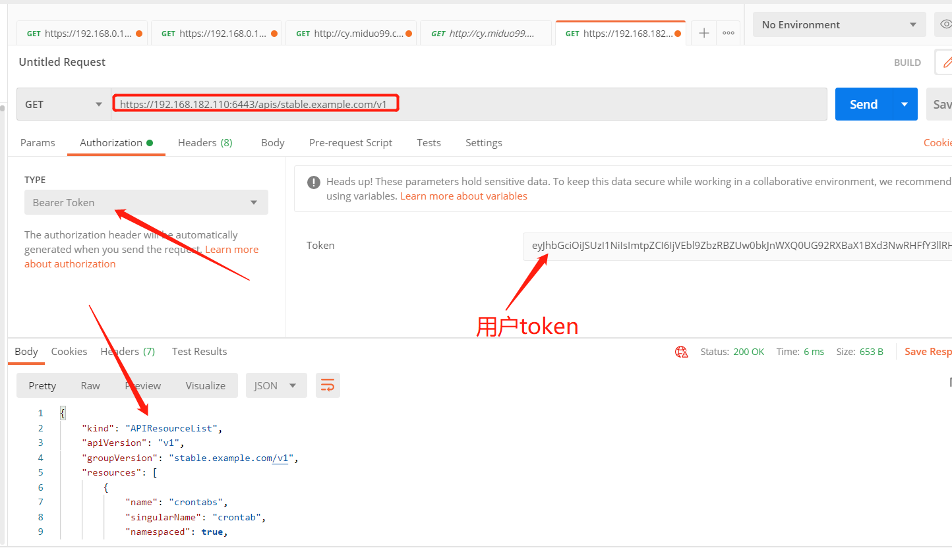Open the Tests tab
Screen dimensions: 952x550
click(x=429, y=142)
